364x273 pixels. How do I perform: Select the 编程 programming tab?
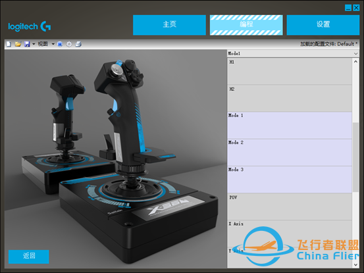click(246, 25)
